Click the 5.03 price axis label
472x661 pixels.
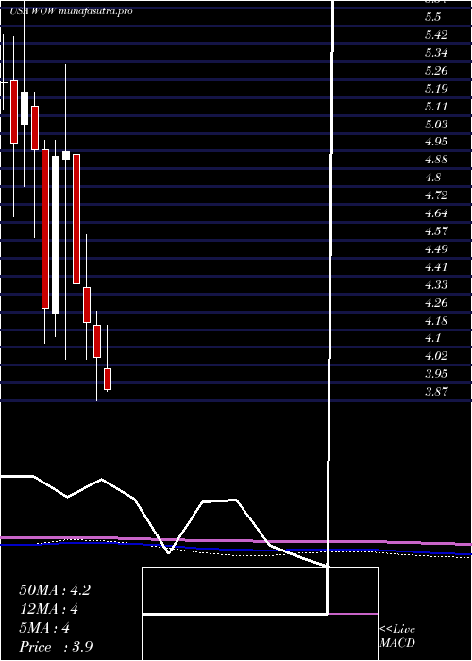click(x=436, y=125)
